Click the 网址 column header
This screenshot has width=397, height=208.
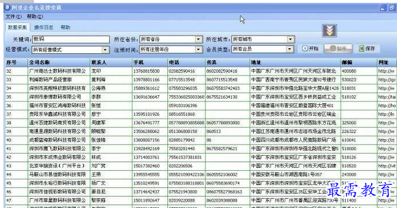pos(387,62)
